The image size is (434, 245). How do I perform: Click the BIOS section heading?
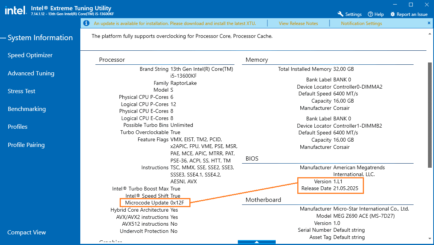point(252,159)
